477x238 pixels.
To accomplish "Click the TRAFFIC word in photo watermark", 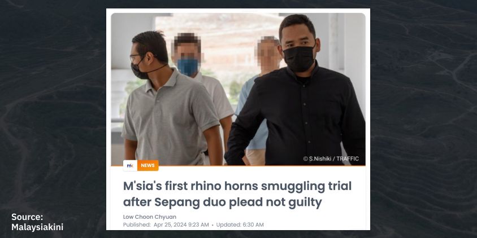I will [x=348, y=158].
